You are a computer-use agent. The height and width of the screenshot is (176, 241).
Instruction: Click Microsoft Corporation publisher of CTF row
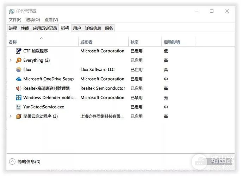103,51
